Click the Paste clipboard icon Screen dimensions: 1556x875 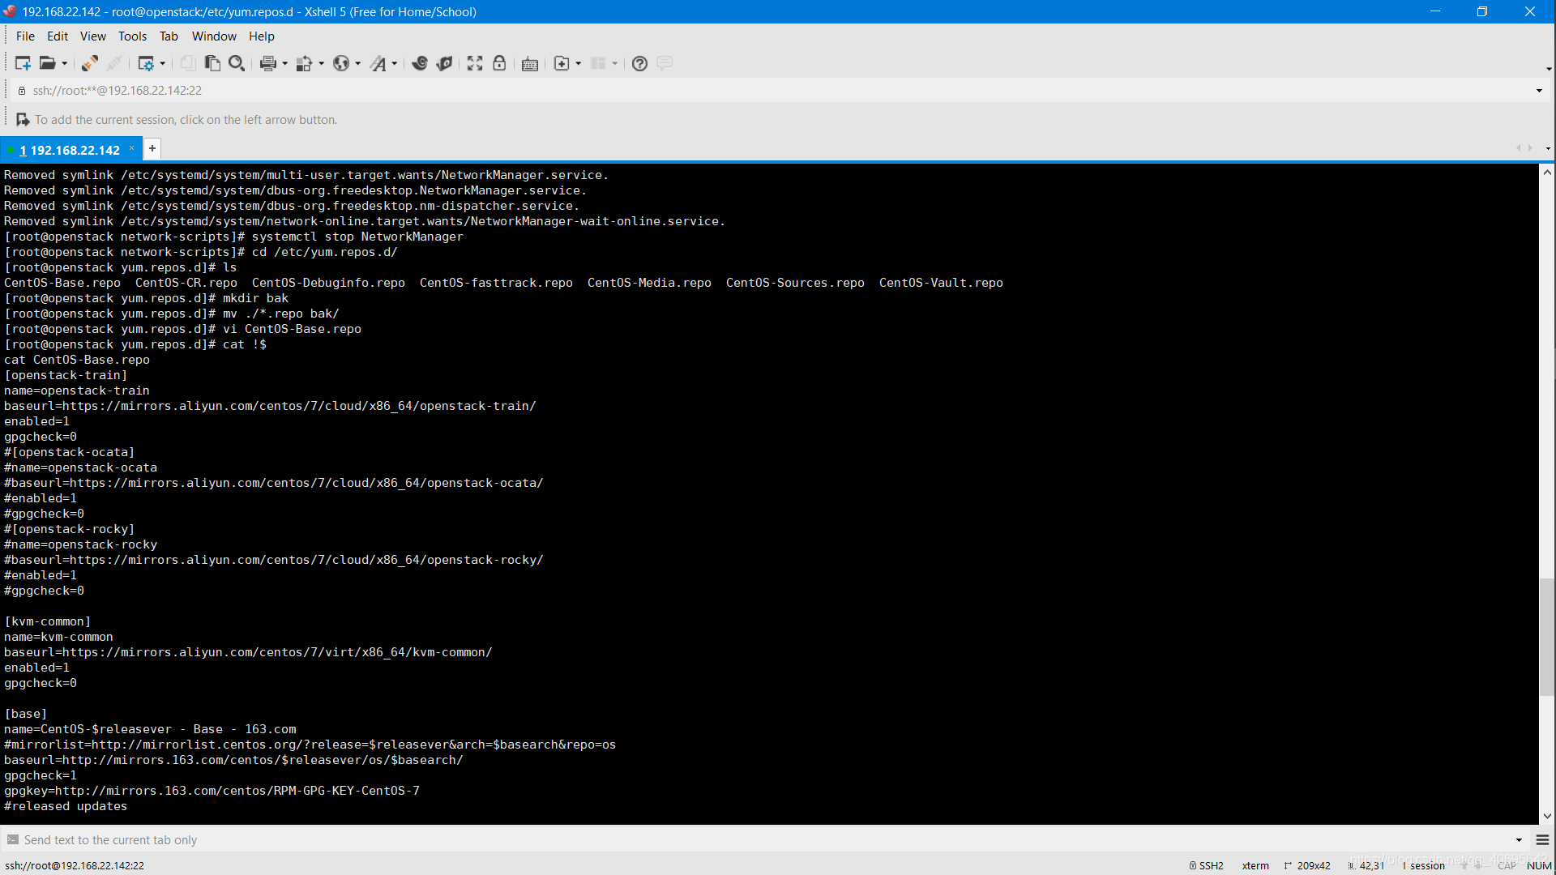(212, 63)
